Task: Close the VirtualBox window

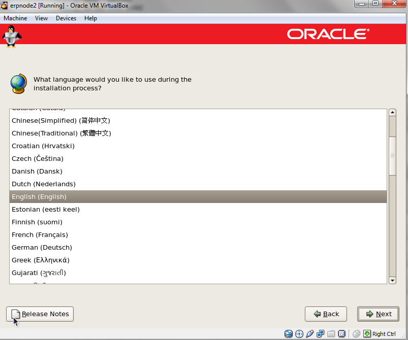Action: [394, 4]
